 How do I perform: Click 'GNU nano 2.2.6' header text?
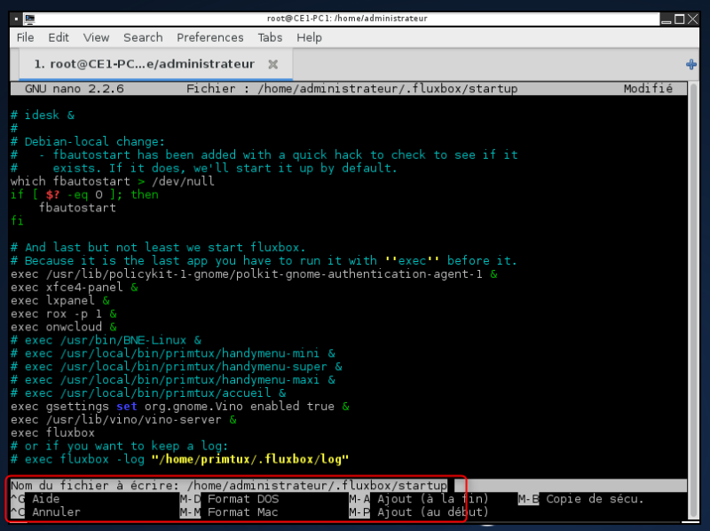[x=75, y=88]
